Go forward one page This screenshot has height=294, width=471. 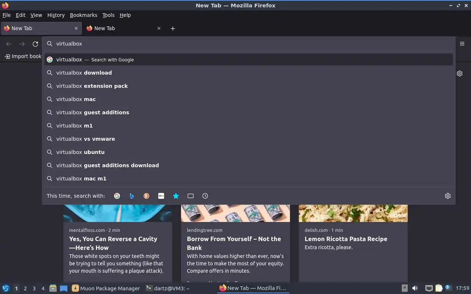[x=22, y=44]
